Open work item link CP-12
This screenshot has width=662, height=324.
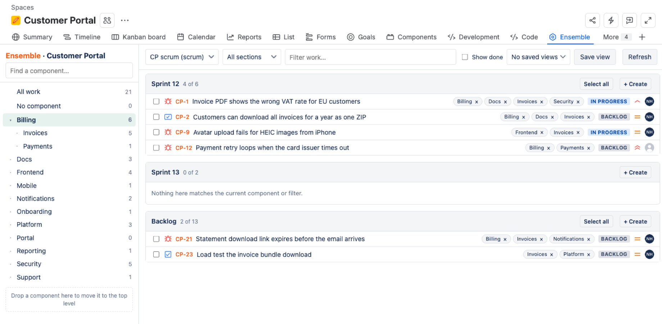click(x=183, y=148)
